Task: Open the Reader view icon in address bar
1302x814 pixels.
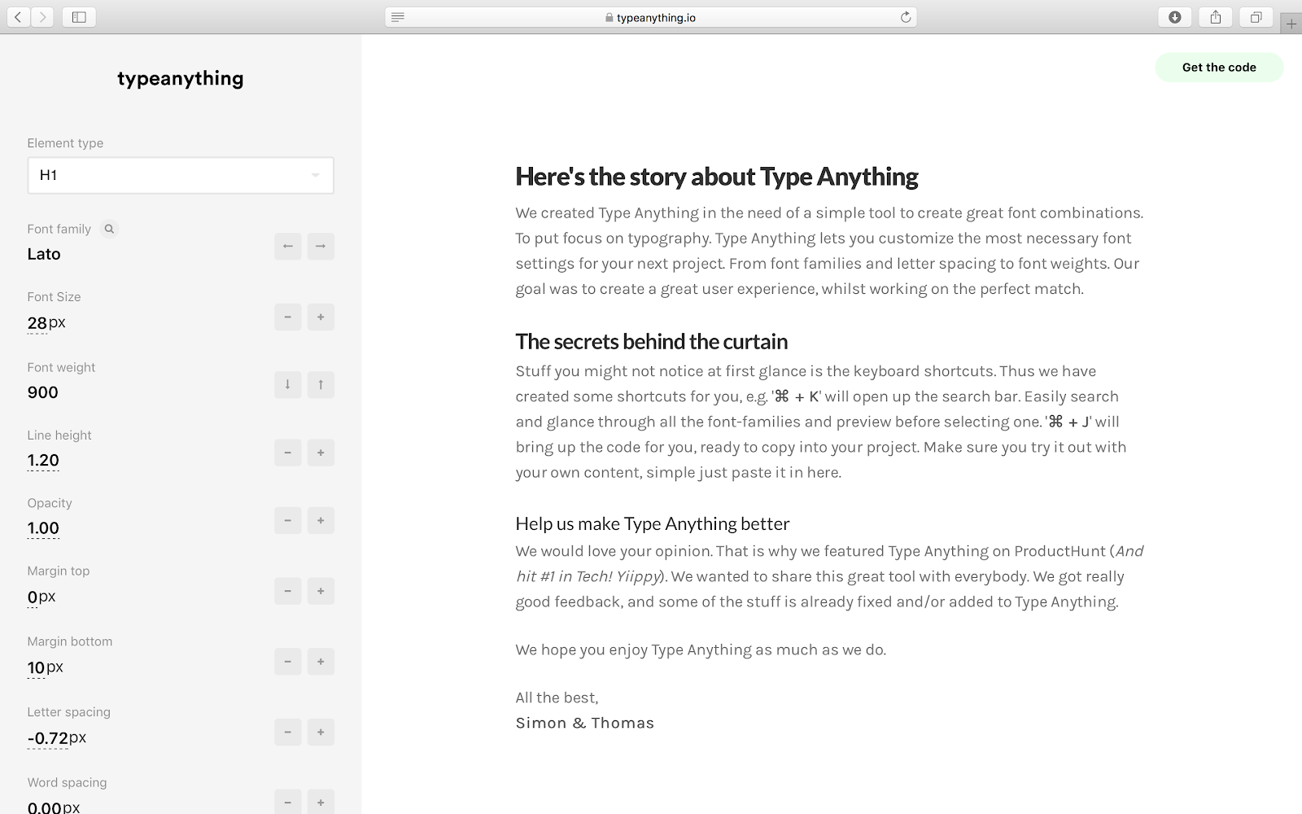Action: click(398, 17)
